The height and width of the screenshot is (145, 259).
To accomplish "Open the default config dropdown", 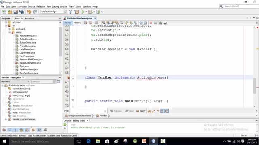I will click(53, 12).
